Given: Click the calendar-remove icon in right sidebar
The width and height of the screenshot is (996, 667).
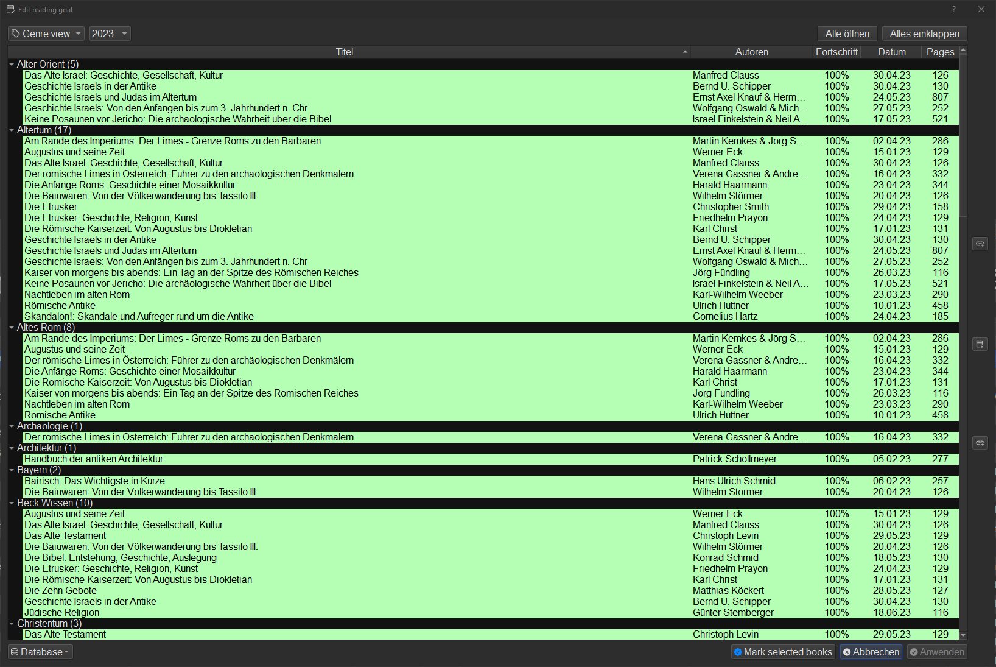Looking at the screenshot, I should point(980,344).
